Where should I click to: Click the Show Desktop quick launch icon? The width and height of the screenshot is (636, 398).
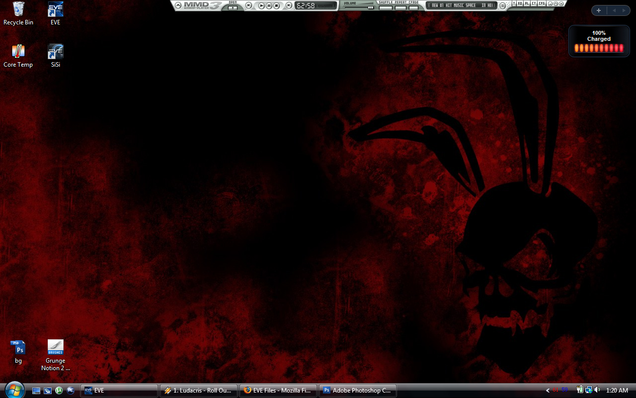(x=36, y=391)
